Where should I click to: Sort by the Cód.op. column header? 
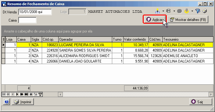pos(50,39)
